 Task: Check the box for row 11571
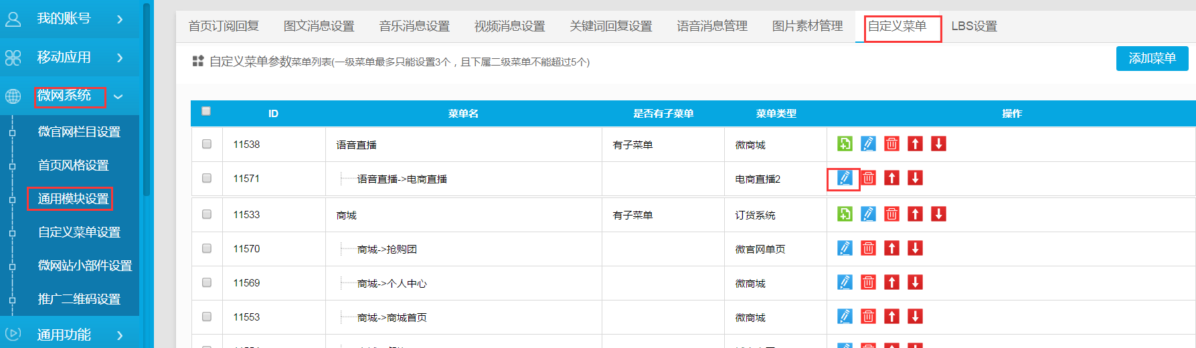(207, 178)
